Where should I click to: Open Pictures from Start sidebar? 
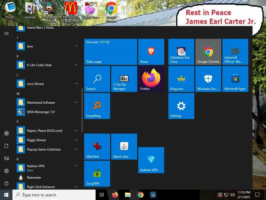pos(6,158)
